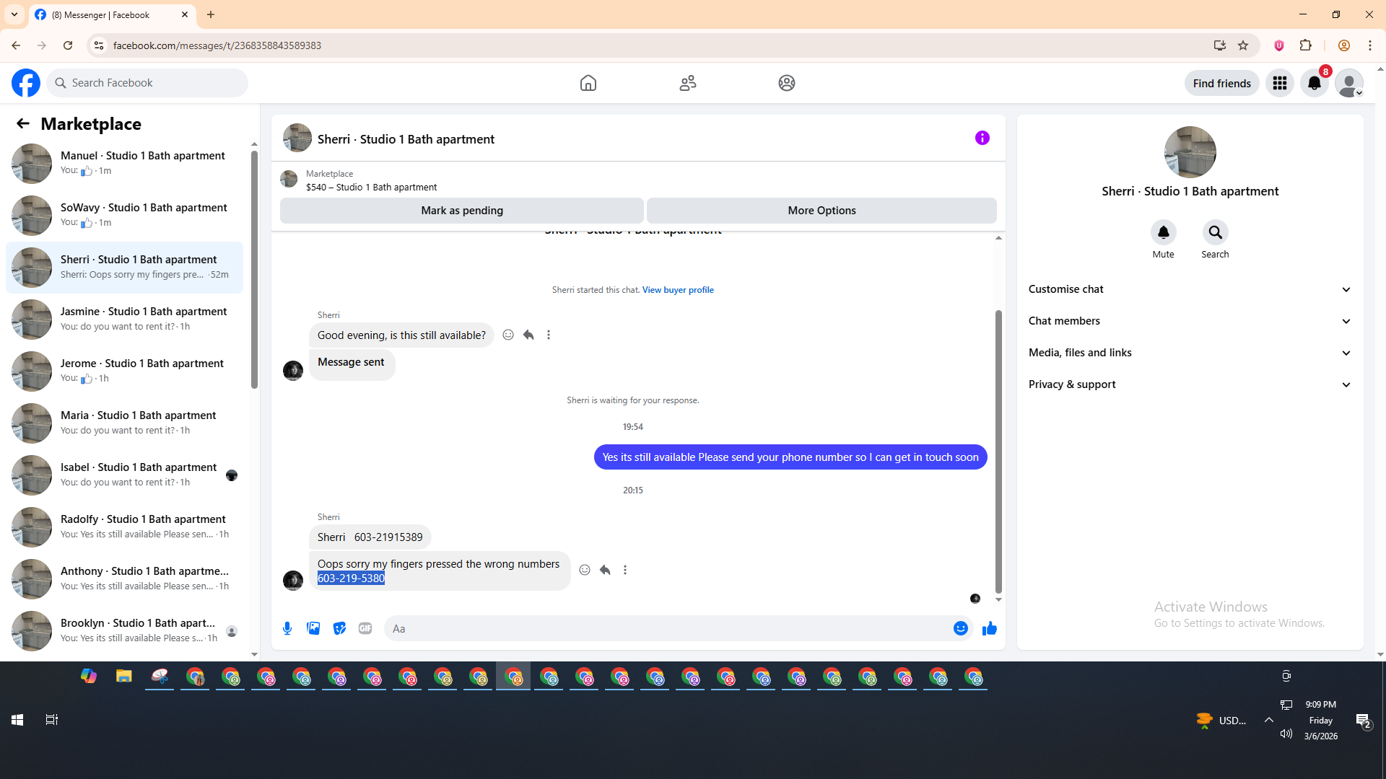Reply to the 'wrong numbers' message
Screen dimensions: 1386x779
coord(605,570)
